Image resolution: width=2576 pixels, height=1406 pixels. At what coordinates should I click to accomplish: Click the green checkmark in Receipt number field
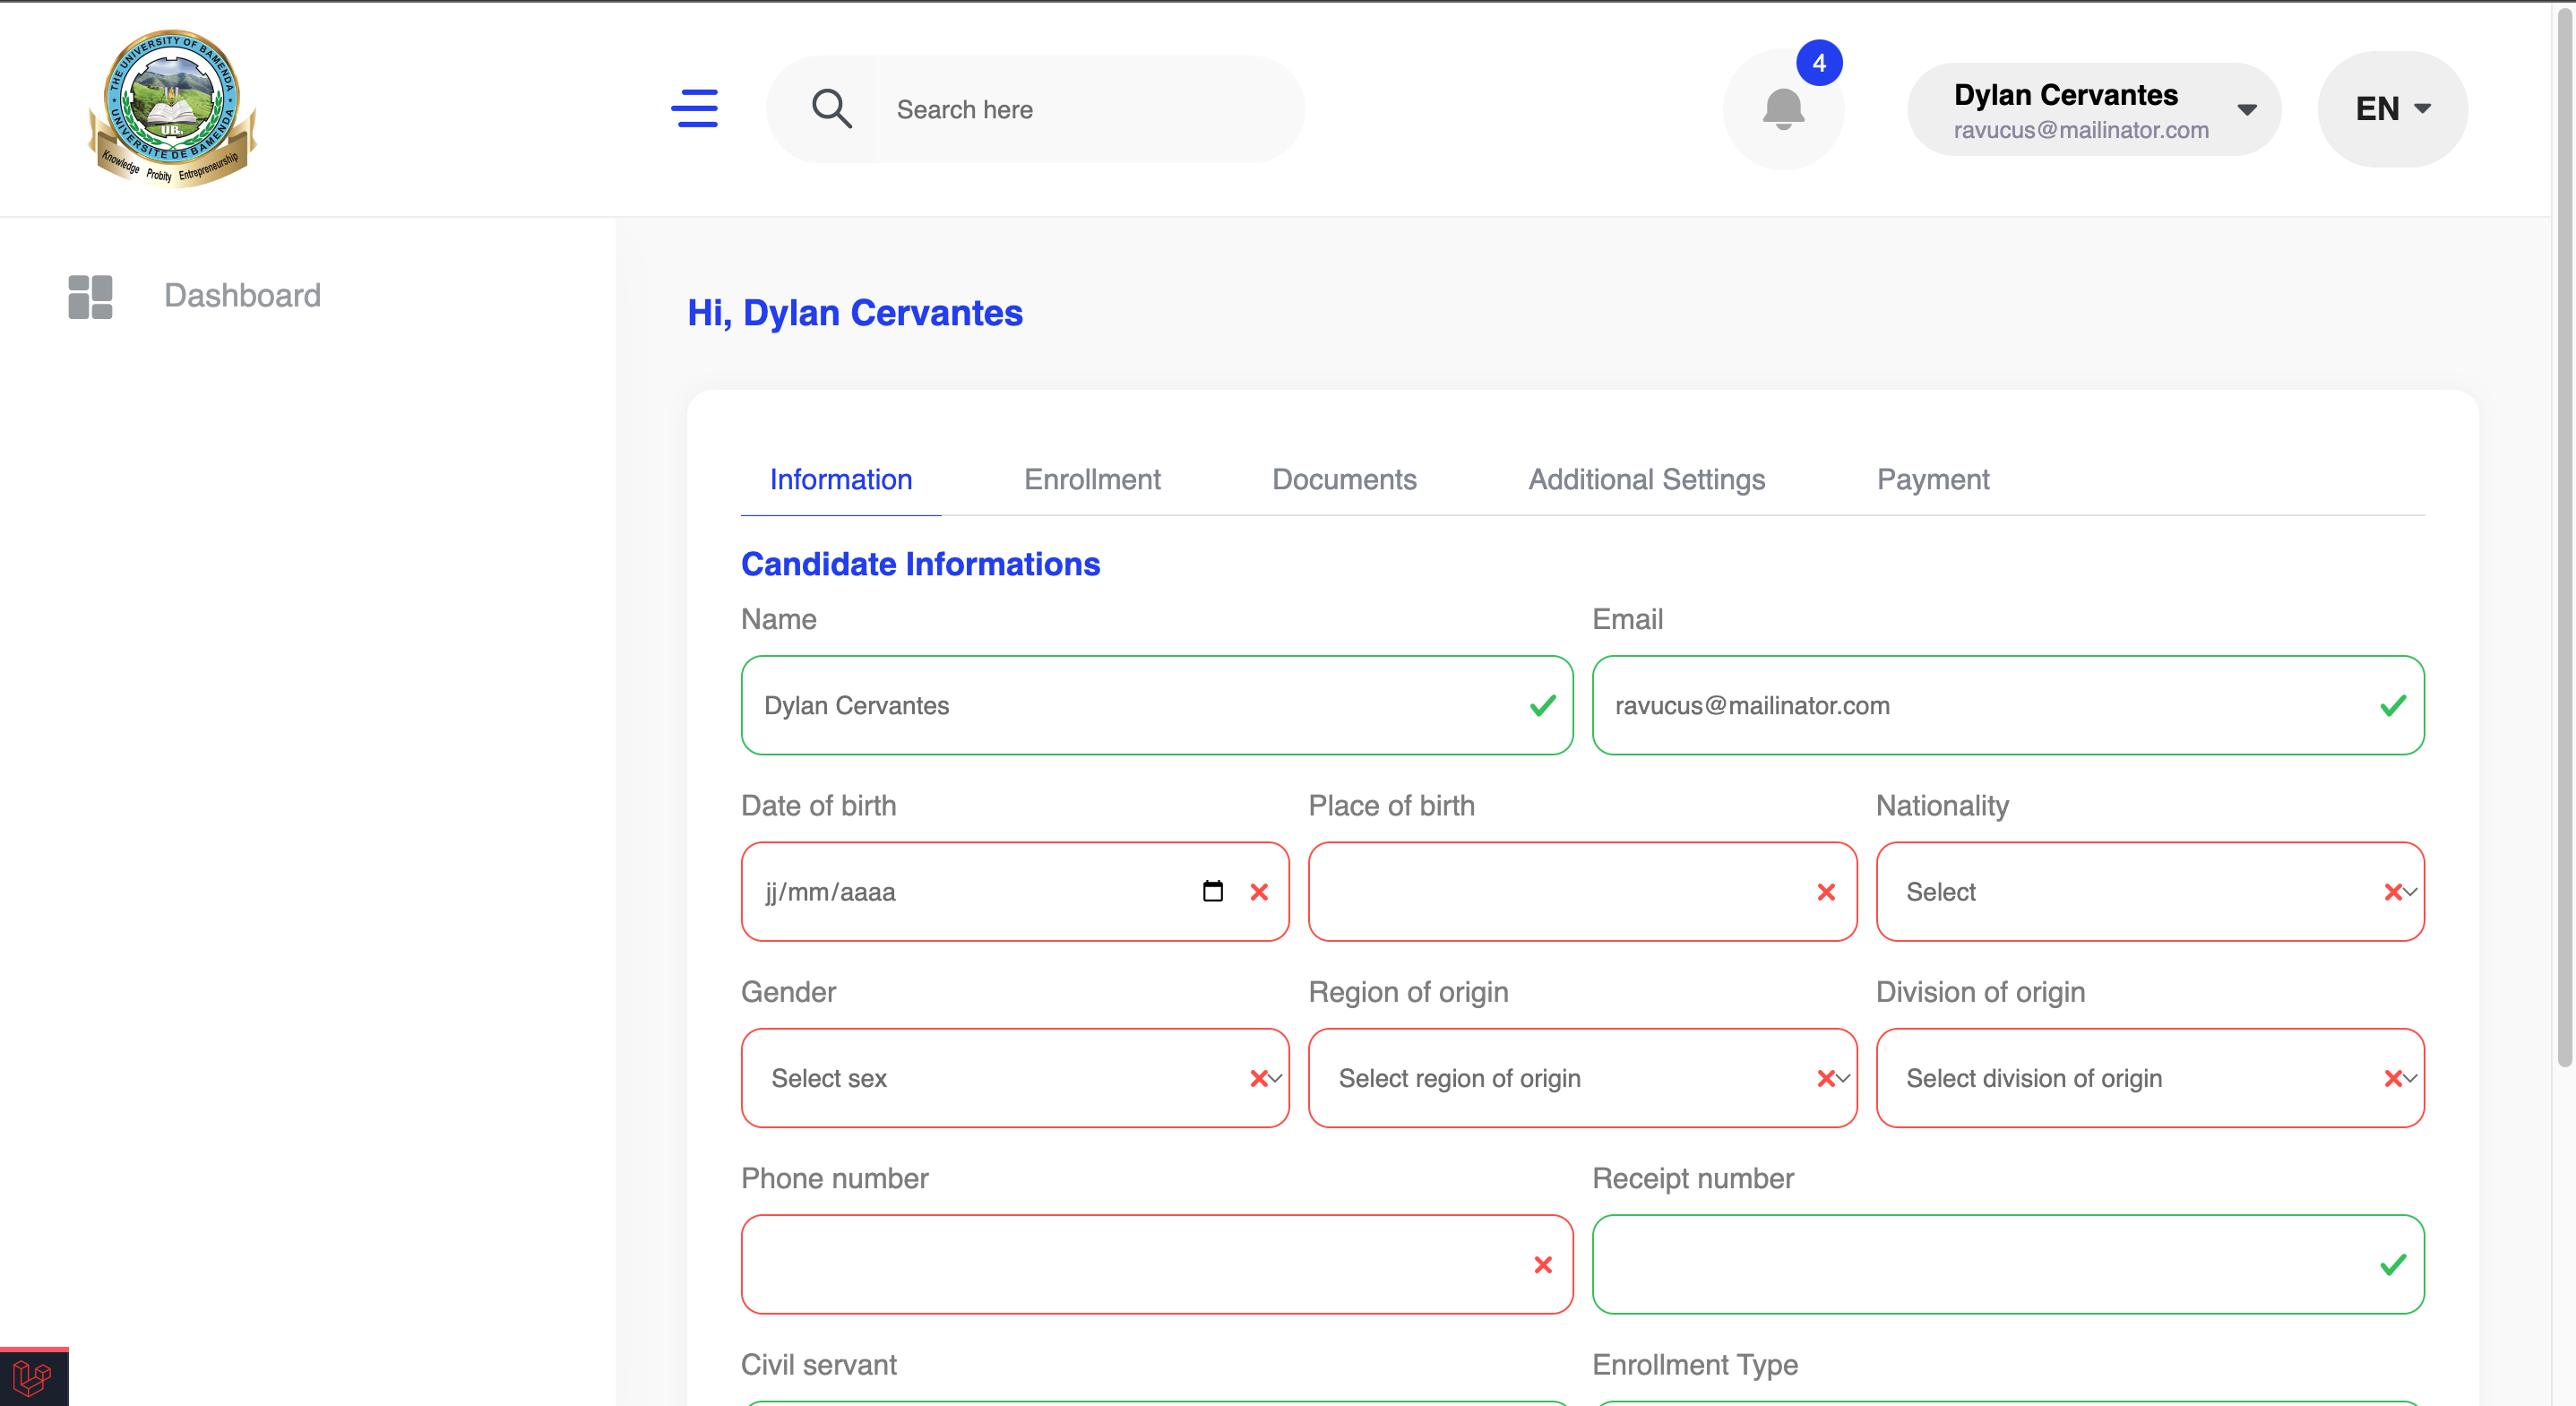[2393, 1265]
